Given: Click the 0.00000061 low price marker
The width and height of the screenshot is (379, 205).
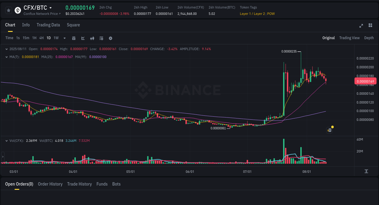Looking at the screenshot, I should [218, 128].
